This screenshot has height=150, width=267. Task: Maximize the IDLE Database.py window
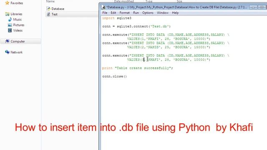pos(262,7)
